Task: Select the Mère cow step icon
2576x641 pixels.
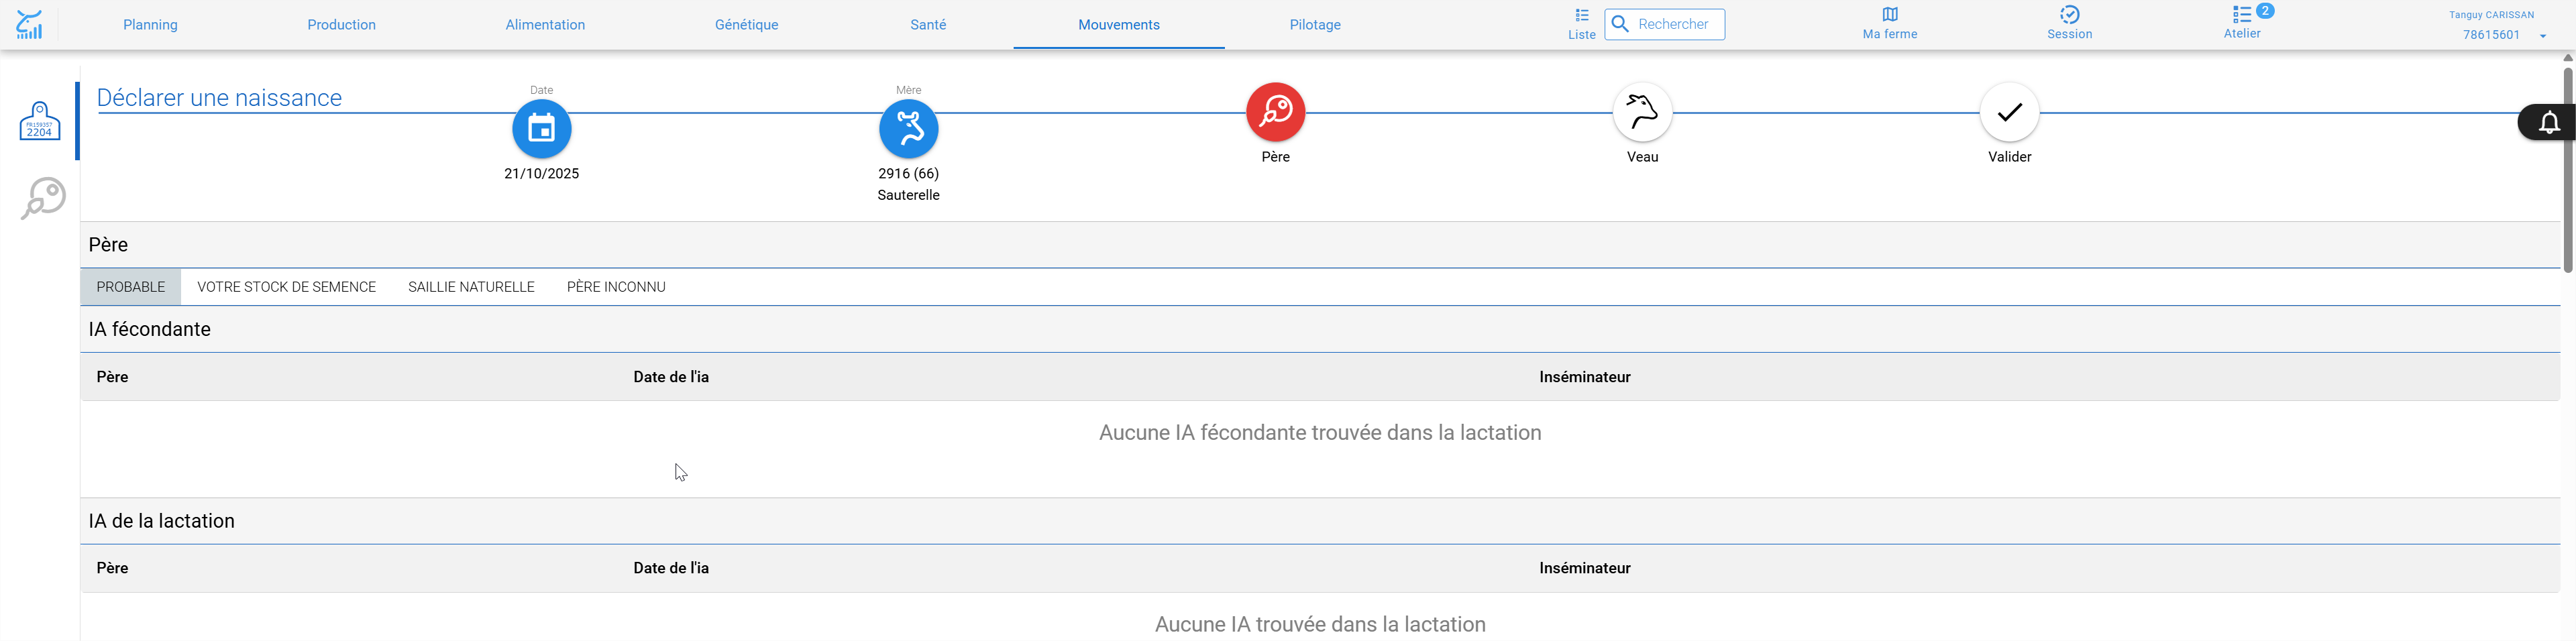Action: (908, 129)
